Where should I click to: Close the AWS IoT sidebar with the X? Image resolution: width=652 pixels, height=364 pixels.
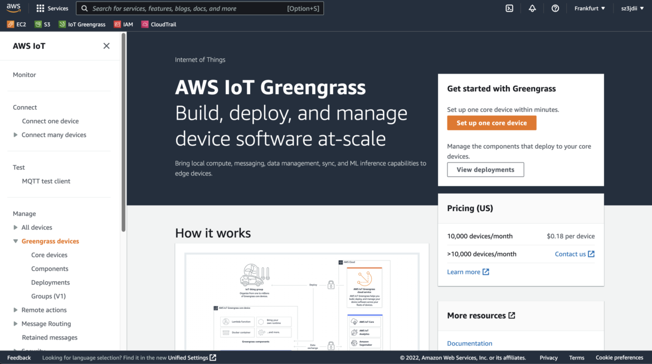(x=106, y=46)
